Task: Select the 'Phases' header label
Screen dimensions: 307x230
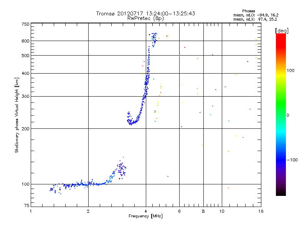Action: (x=248, y=11)
